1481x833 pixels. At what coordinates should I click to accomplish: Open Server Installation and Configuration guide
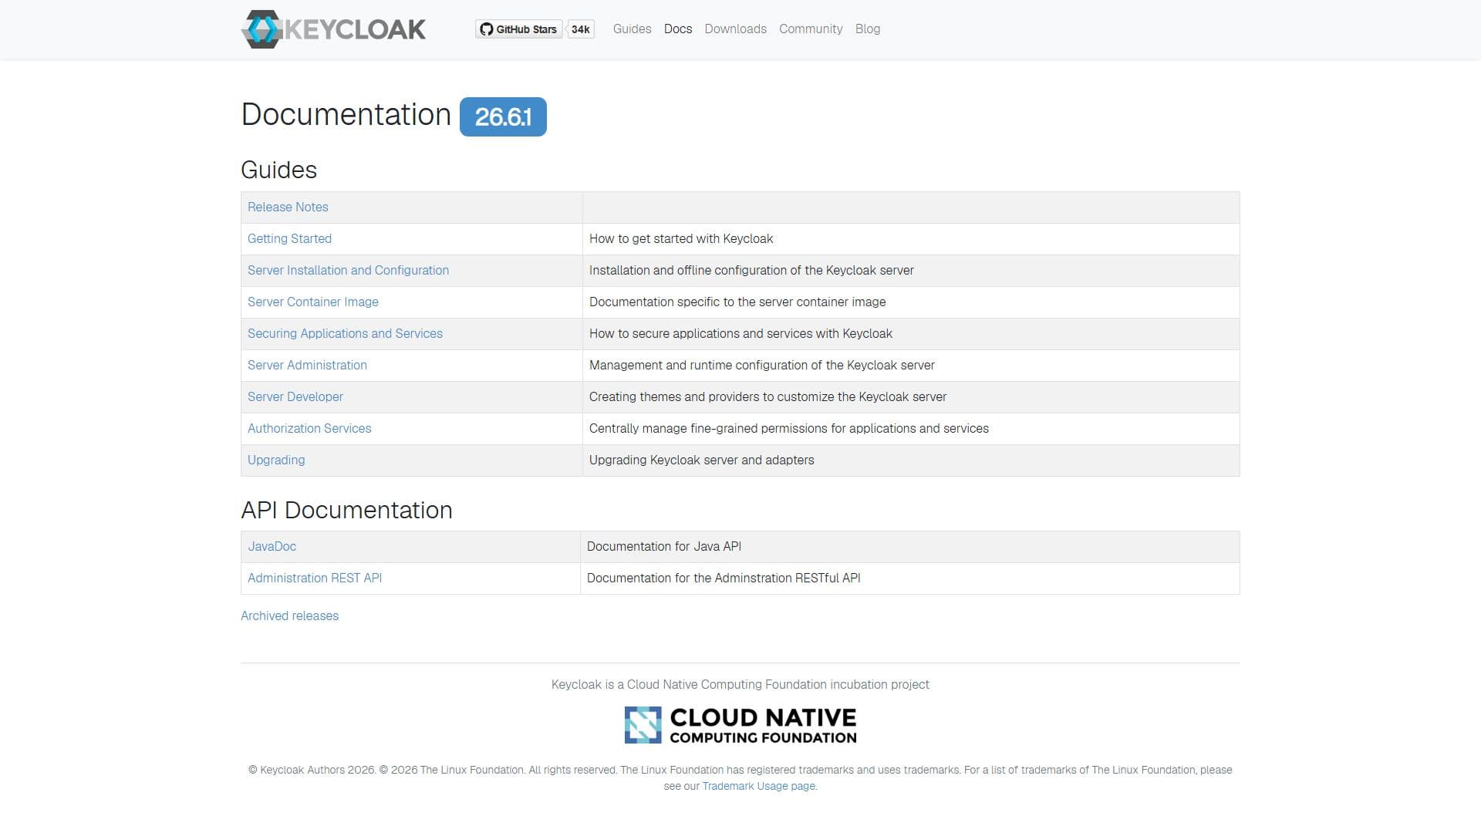[x=348, y=270]
